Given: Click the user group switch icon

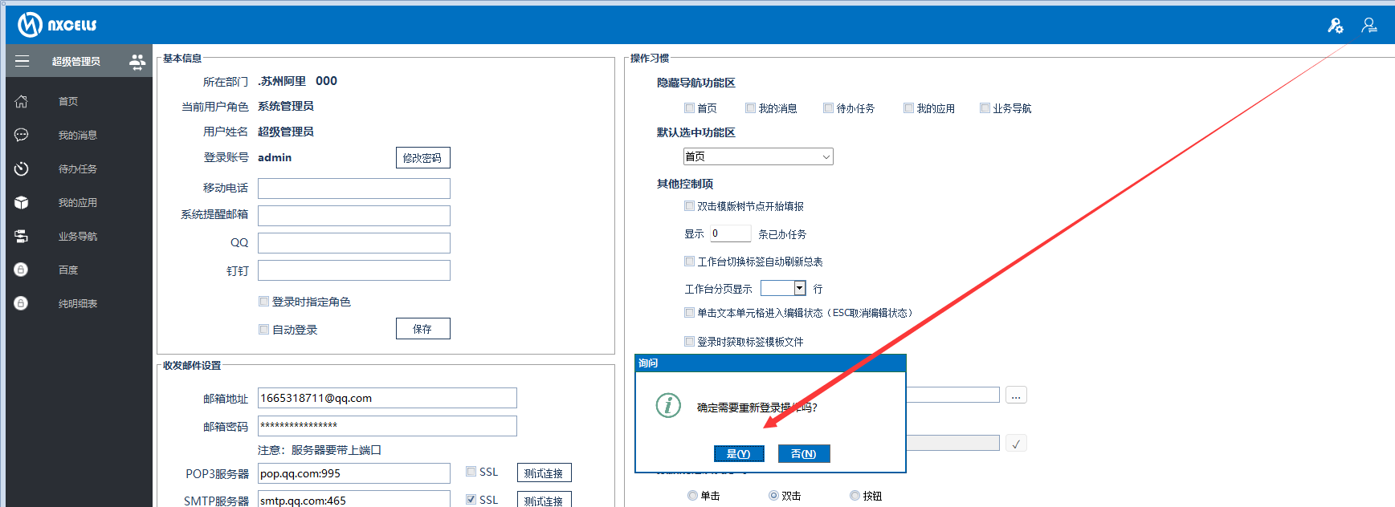Looking at the screenshot, I should [x=137, y=62].
